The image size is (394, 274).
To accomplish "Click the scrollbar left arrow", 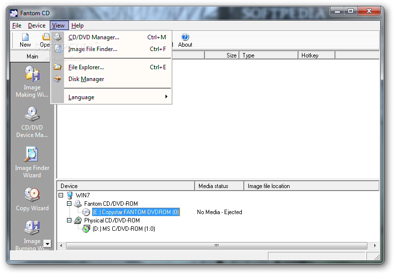I will pos(61,246).
